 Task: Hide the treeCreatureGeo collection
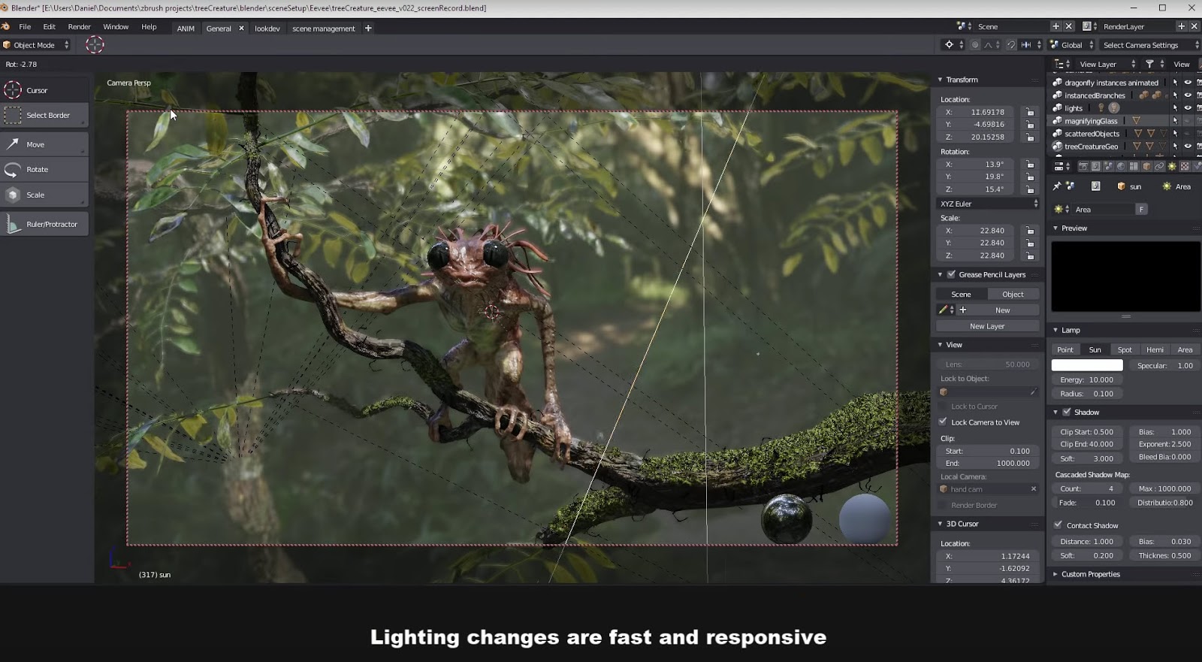tap(1188, 147)
